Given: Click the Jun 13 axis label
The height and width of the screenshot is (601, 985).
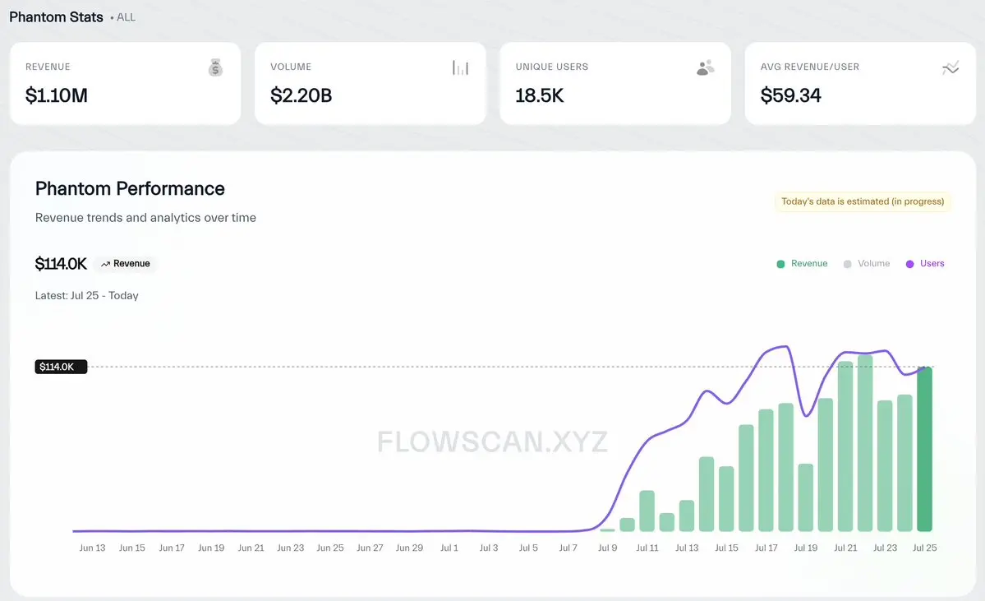Looking at the screenshot, I should [x=92, y=548].
